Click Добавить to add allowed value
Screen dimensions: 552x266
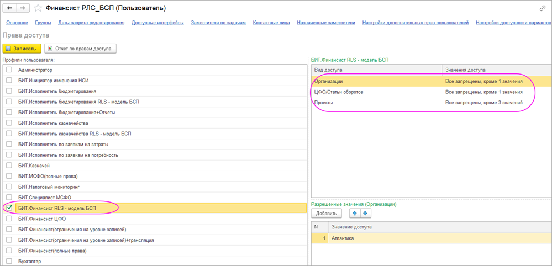(326, 214)
